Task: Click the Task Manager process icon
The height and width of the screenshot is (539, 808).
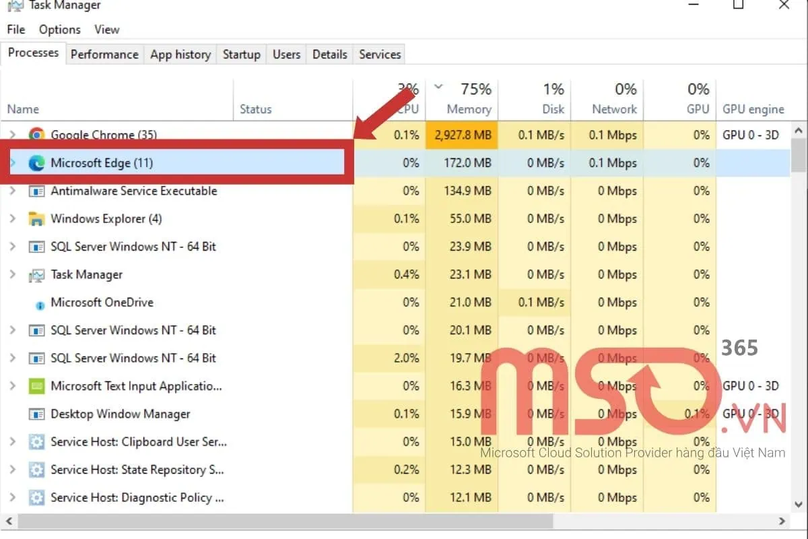Action: pos(36,274)
